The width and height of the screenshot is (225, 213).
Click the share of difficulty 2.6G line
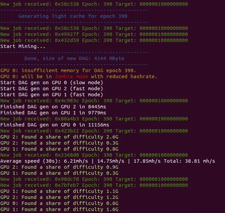tap(59, 137)
